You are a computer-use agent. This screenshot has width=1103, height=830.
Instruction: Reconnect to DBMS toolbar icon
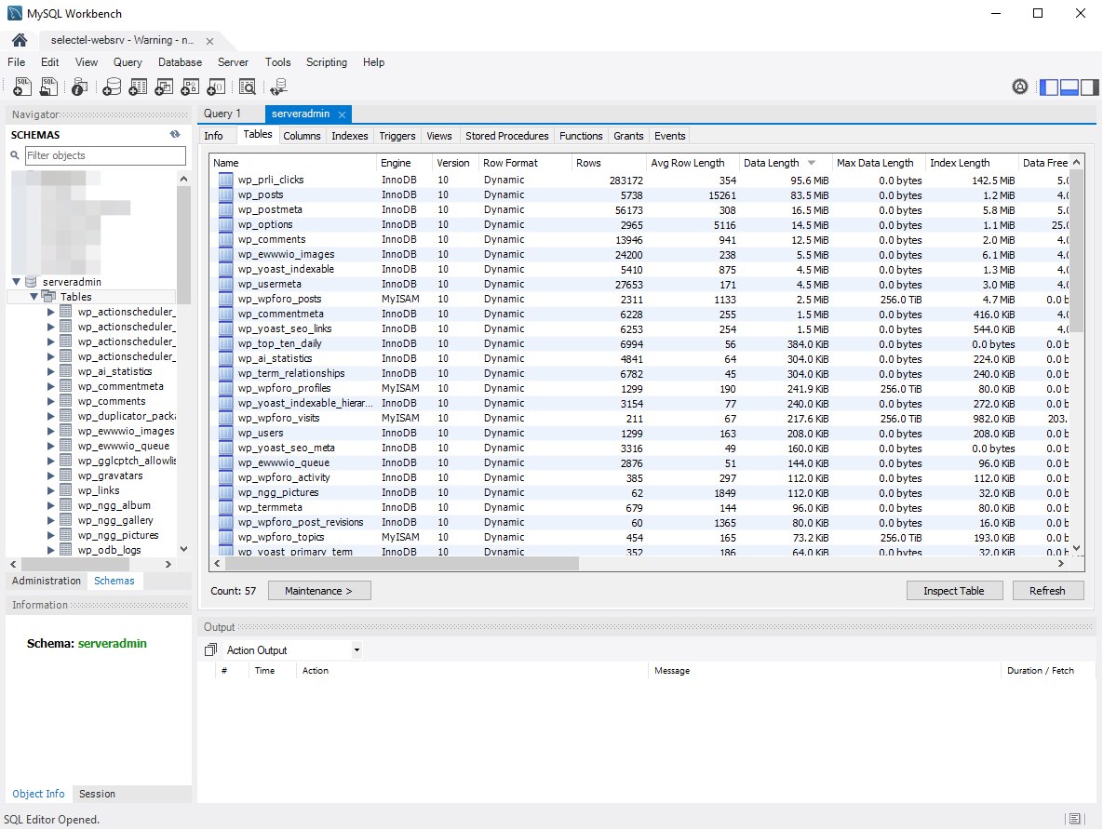coord(278,87)
